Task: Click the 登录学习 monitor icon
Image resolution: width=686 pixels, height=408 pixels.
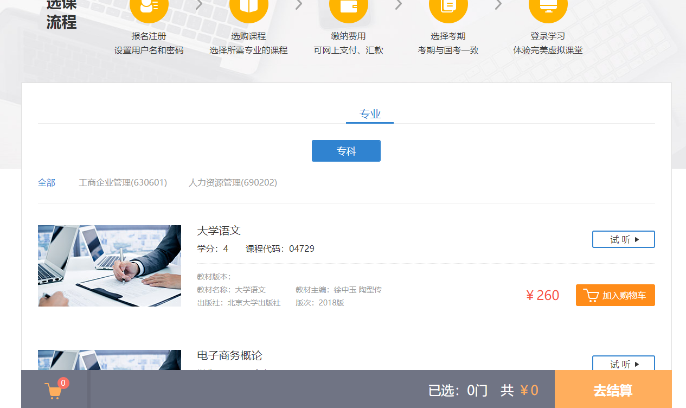Action: click(x=548, y=7)
